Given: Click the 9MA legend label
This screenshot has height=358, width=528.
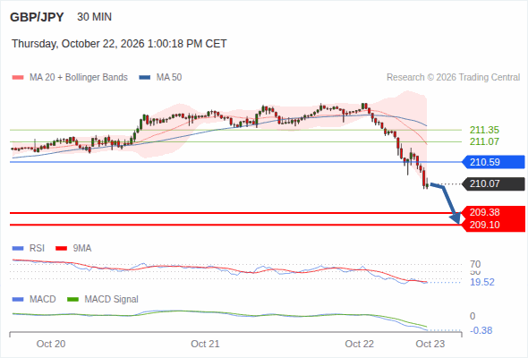Looking at the screenshot, I should tap(82, 249).
